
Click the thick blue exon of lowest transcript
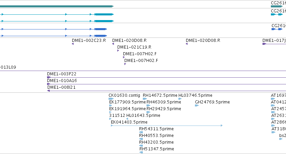point(100,36)
